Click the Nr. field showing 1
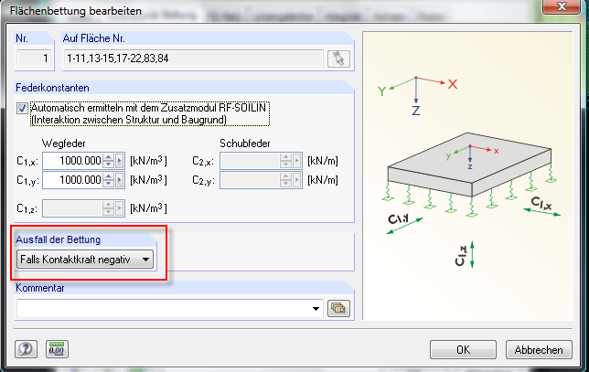The image size is (589, 372). coord(34,58)
